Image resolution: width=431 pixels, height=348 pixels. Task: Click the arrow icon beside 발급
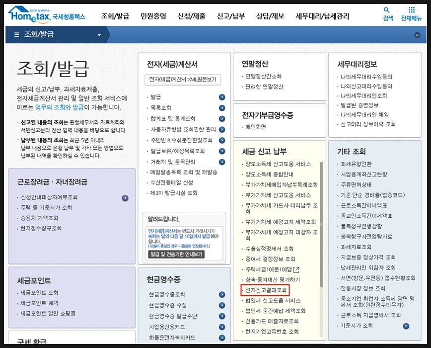(222, 98)
